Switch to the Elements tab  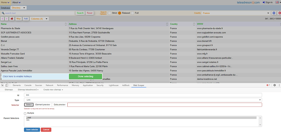[x=17, y=85]
